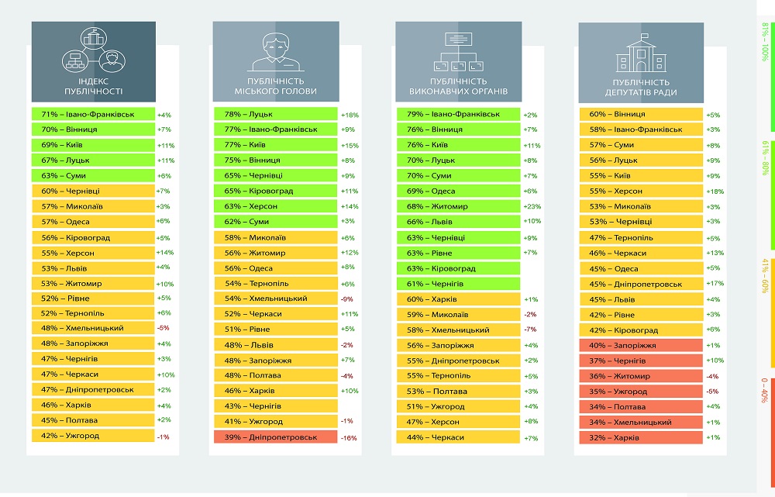Click the Індекс публічності network icon
This screenshot has width=775, height=497.
coord(94,50)
